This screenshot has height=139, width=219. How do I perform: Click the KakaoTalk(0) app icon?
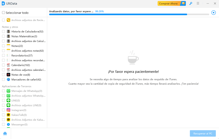coord(8,115)
